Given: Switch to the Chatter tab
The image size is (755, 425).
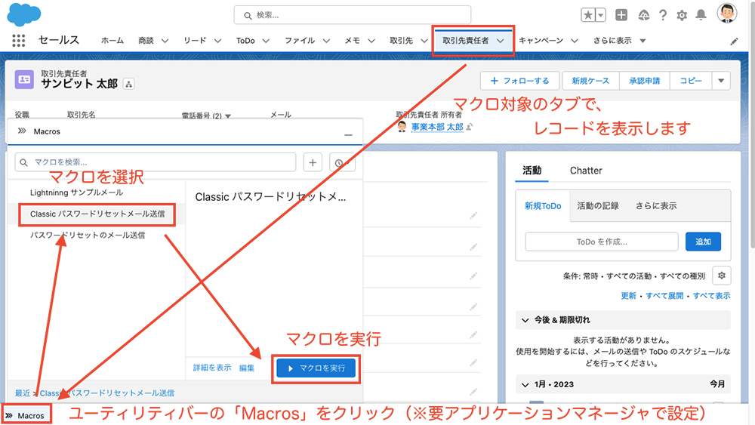Looking at the screenshot, I should pos(586,171).
